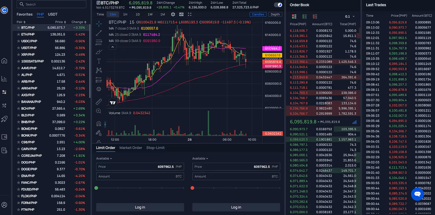Viewport: 435px width, 215px height.
Task: Open the depth bars icon beside mid price
Action: [x=354, y=122]
